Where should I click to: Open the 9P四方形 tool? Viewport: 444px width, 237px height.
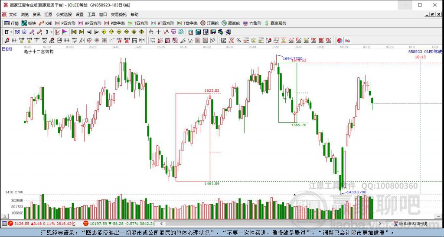point(90,23)
